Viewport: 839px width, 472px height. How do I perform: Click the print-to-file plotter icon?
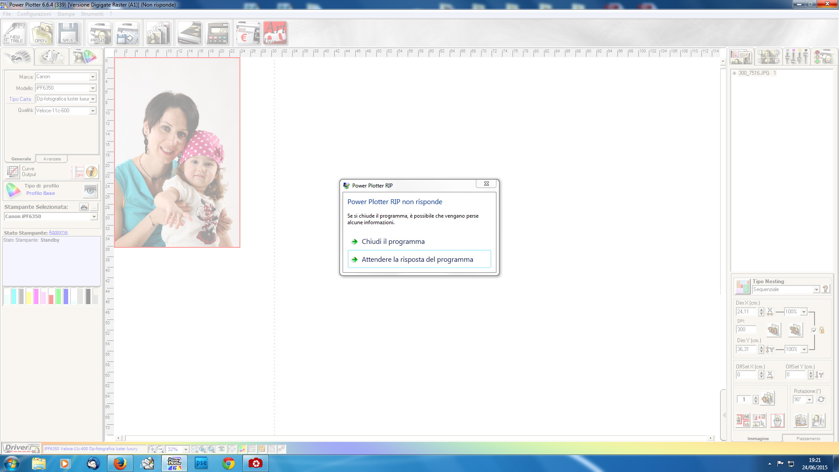pyautogui.click(x=127, y=33)
